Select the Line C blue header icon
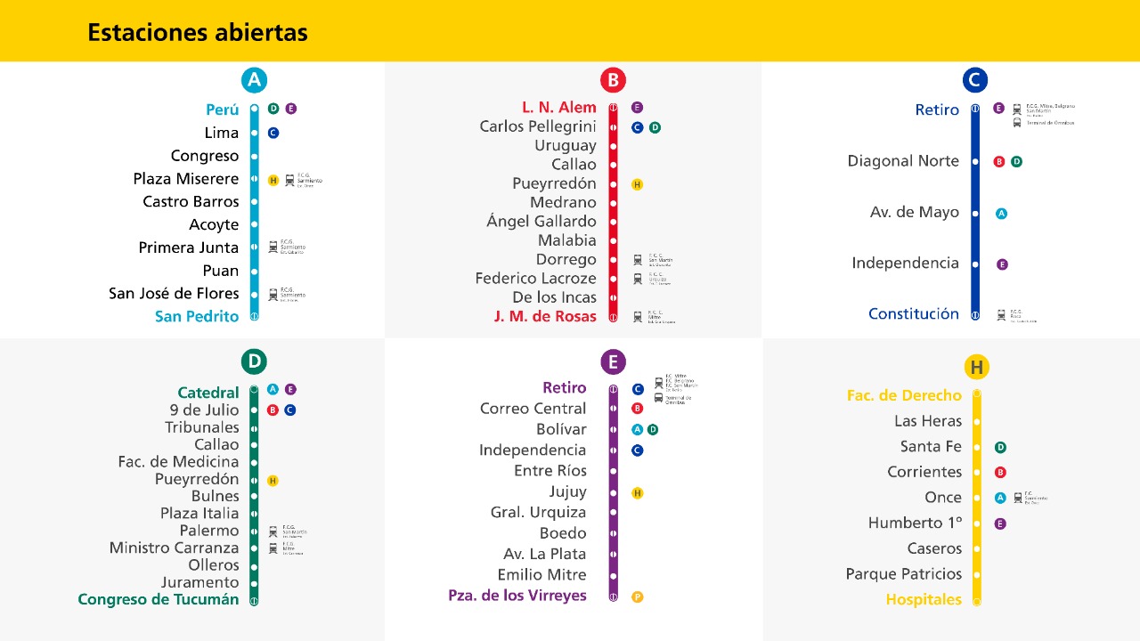Image resolution: width=1140 pixels, height=641 pixels. [975, 80]
